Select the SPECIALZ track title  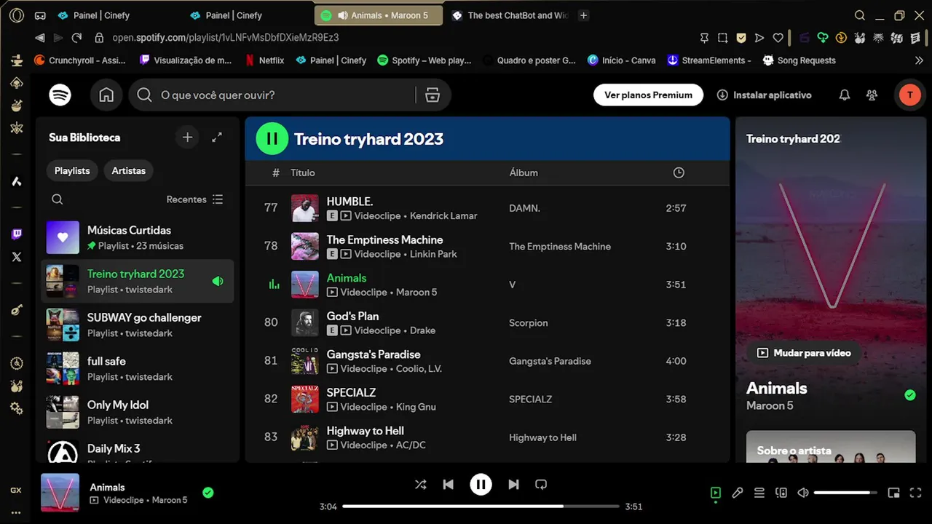click(351, 392)
